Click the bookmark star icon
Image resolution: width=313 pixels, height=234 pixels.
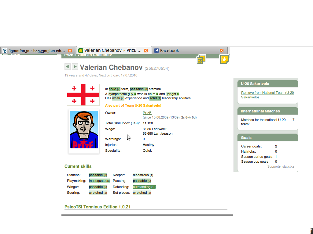[224, 59]
